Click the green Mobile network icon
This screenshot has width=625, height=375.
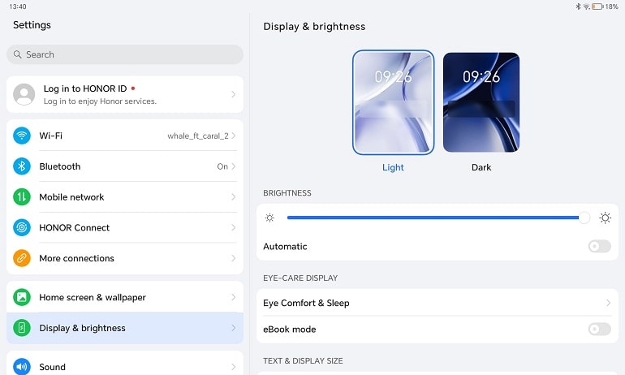pos(22,197)
